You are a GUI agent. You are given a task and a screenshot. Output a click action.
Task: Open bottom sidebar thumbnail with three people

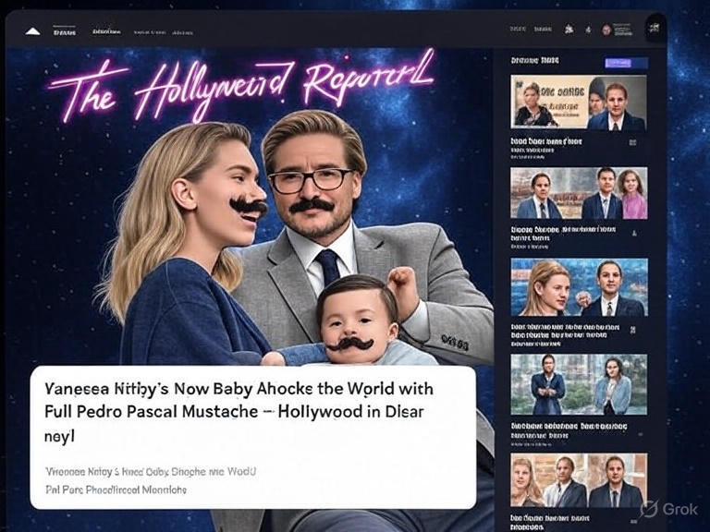579,480
